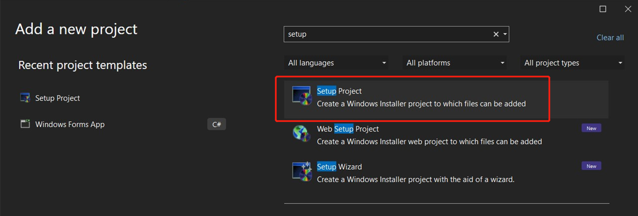Click the New badge on Web Setup Project

point(591,128)
